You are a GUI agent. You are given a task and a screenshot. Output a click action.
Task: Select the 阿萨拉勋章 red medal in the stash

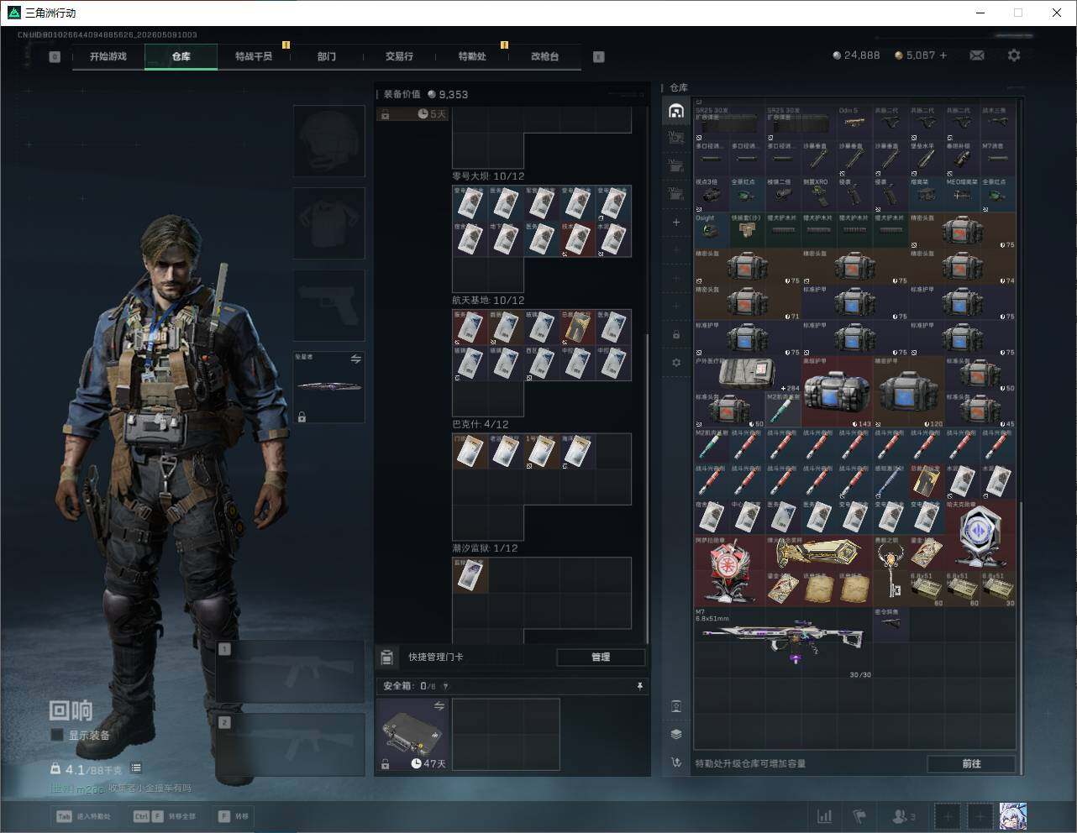[730, 571]
